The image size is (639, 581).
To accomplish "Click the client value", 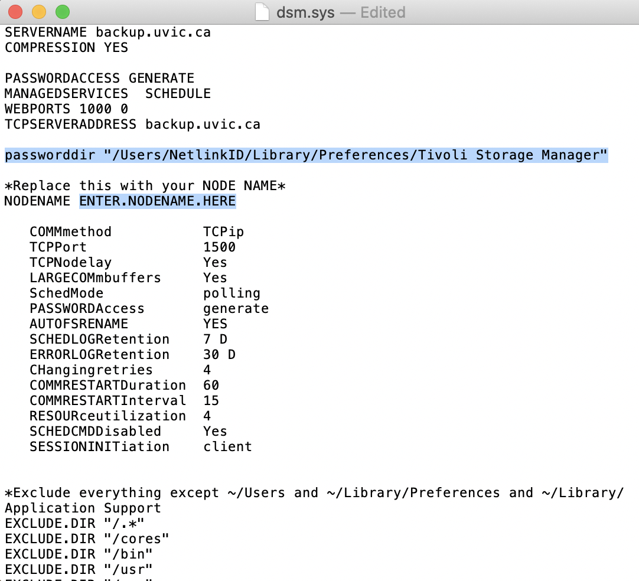I will tap(227, 447).
